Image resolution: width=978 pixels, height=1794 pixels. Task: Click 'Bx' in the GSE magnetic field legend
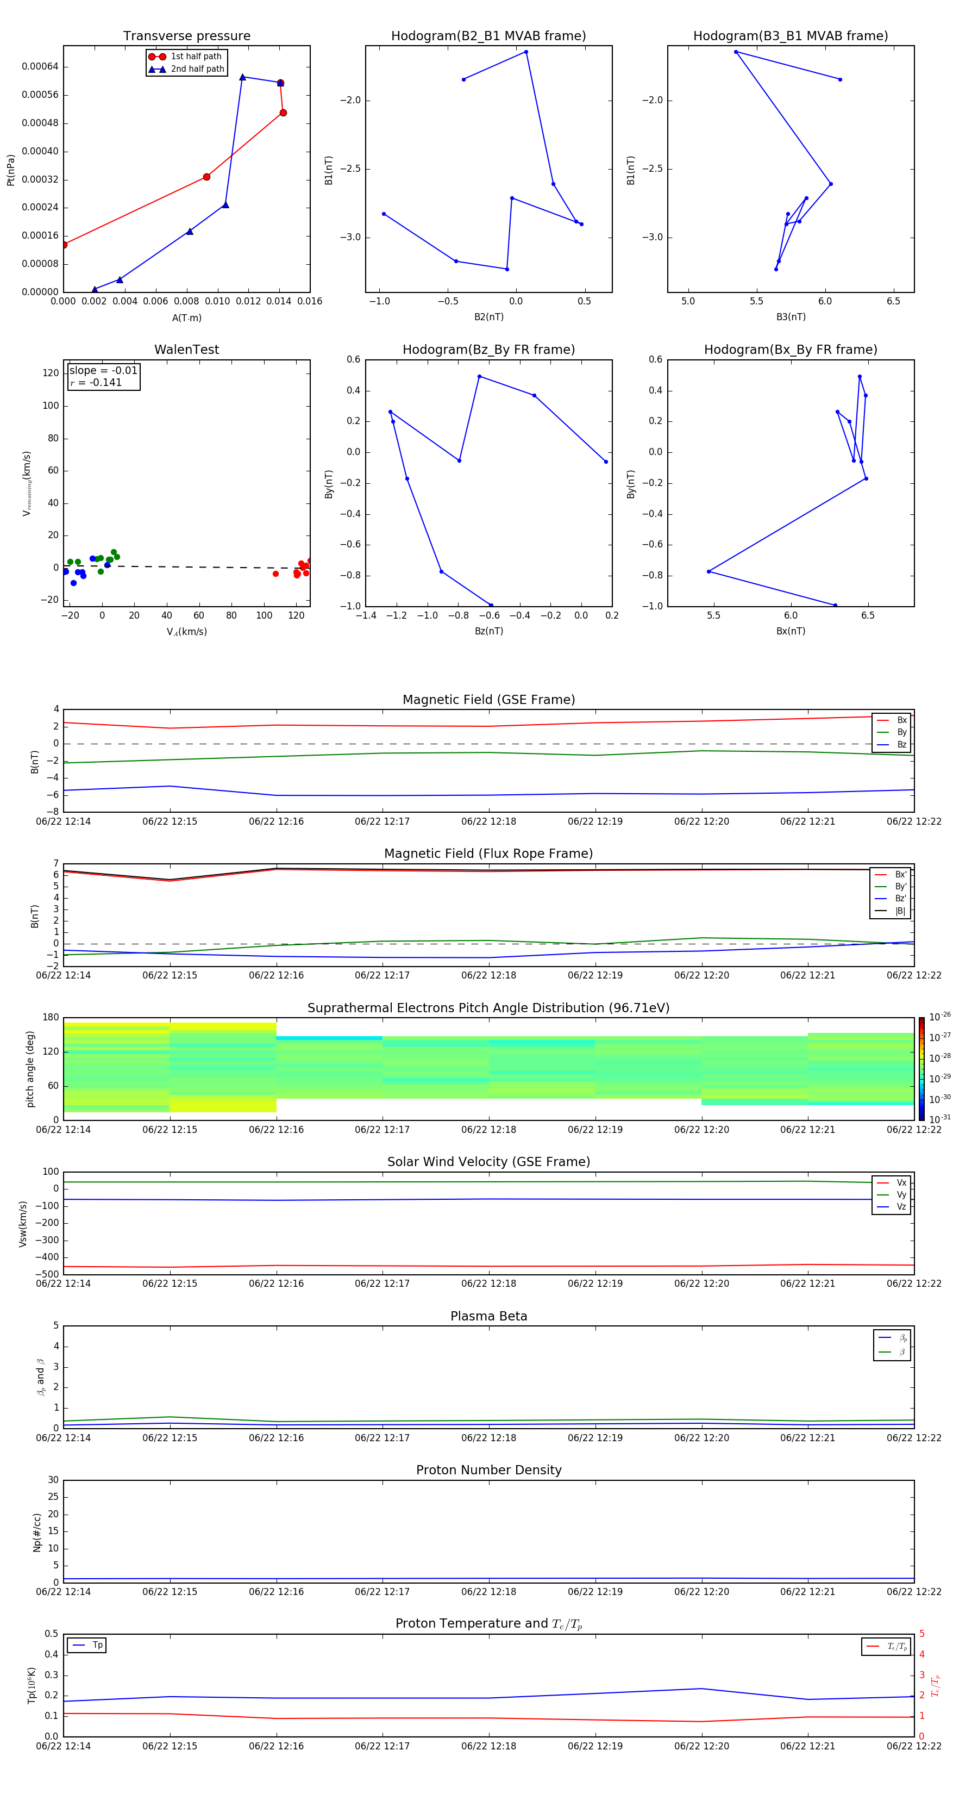[x=892, y=720]
